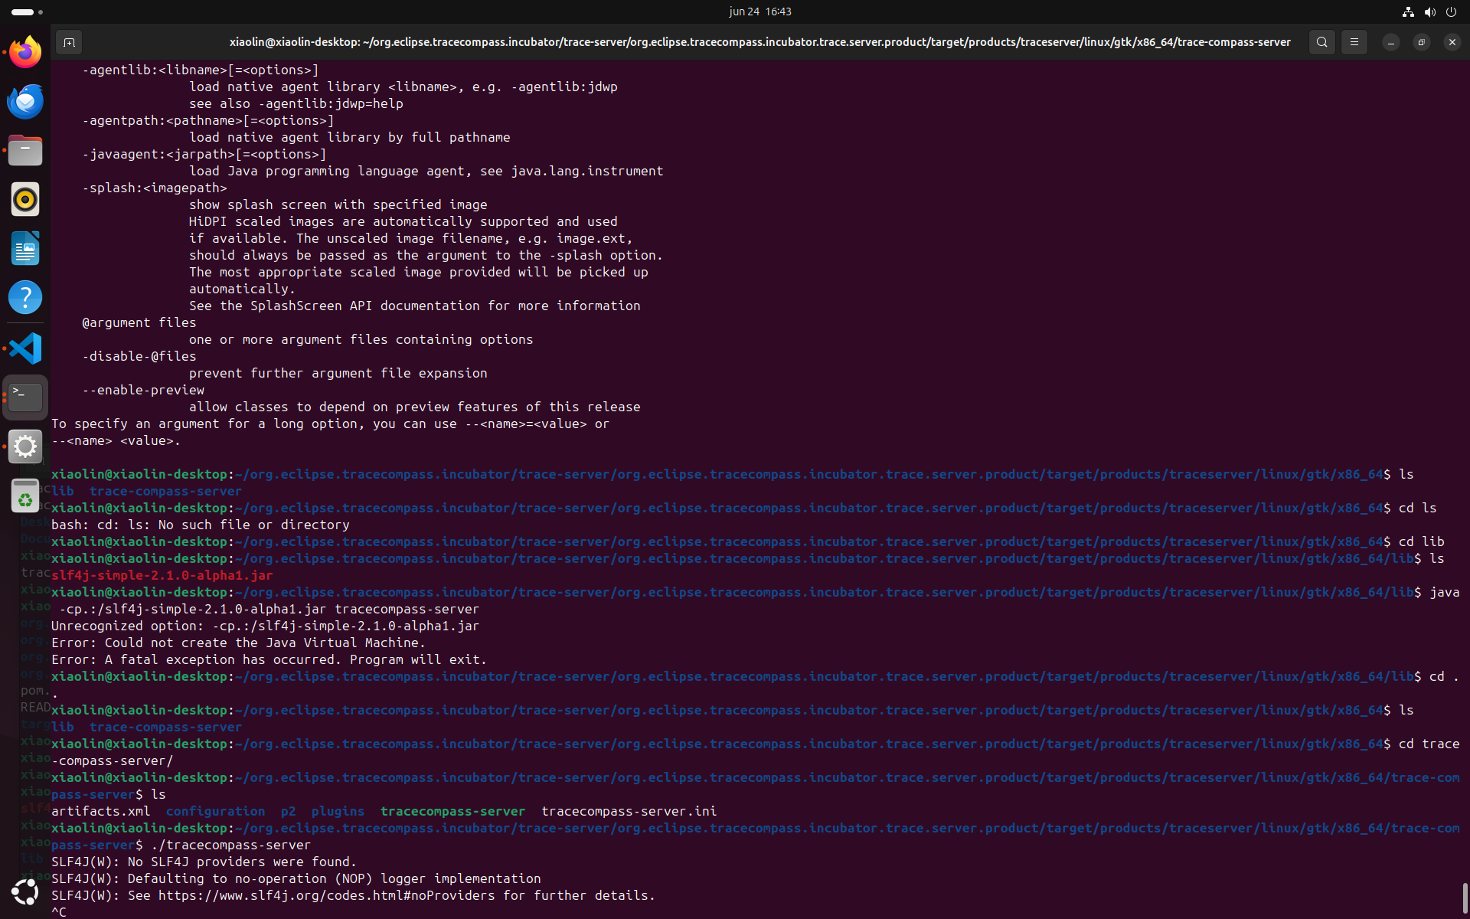The image size is (1470, 919).
Task: Open the Help application icon
Action: tap(25, 297)
